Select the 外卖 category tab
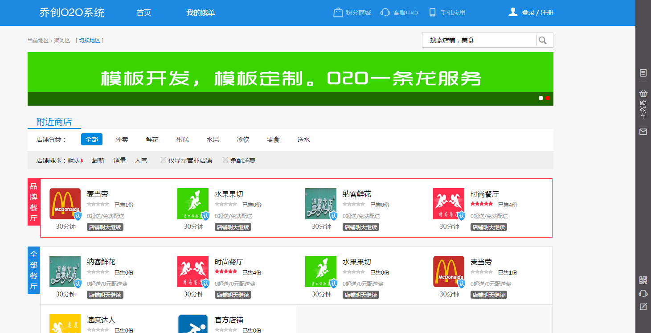The image size is (651, 333). (x=122, y=139)
